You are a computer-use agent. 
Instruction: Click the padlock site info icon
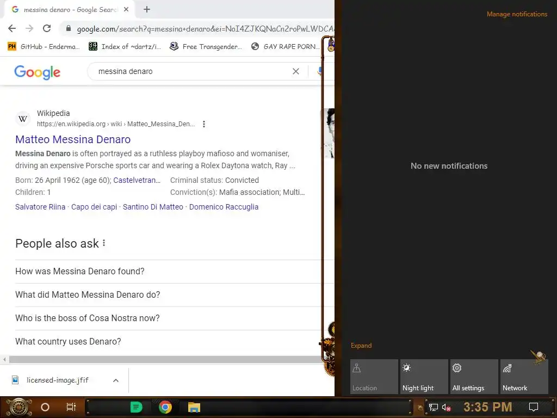click(x=69, y=28)
